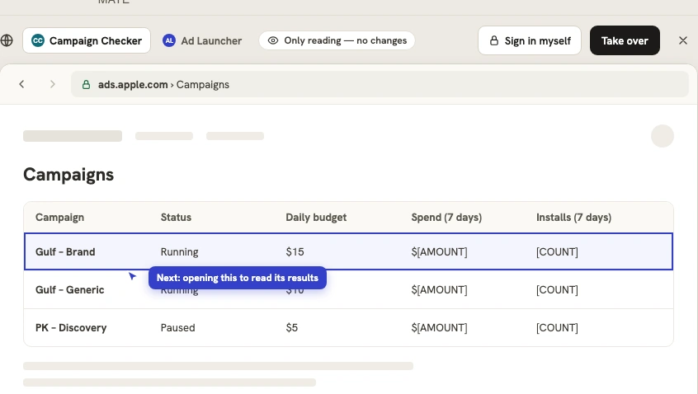Click the globe icon in the top bar

tap(7, 40)
